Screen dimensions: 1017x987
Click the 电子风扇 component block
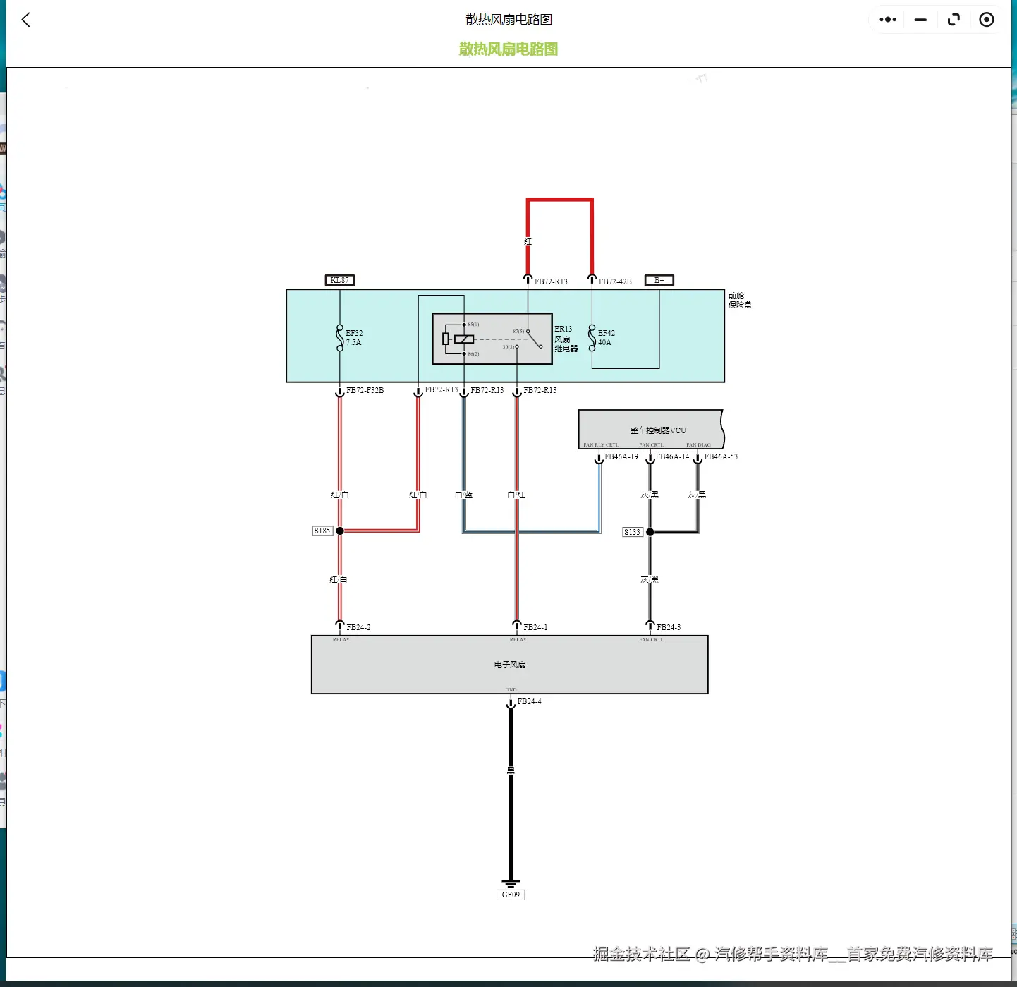pyautogui.click(x=510, y=665)
